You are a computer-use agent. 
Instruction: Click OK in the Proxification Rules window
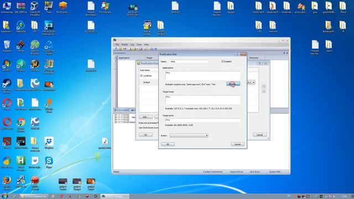point(145,135)
